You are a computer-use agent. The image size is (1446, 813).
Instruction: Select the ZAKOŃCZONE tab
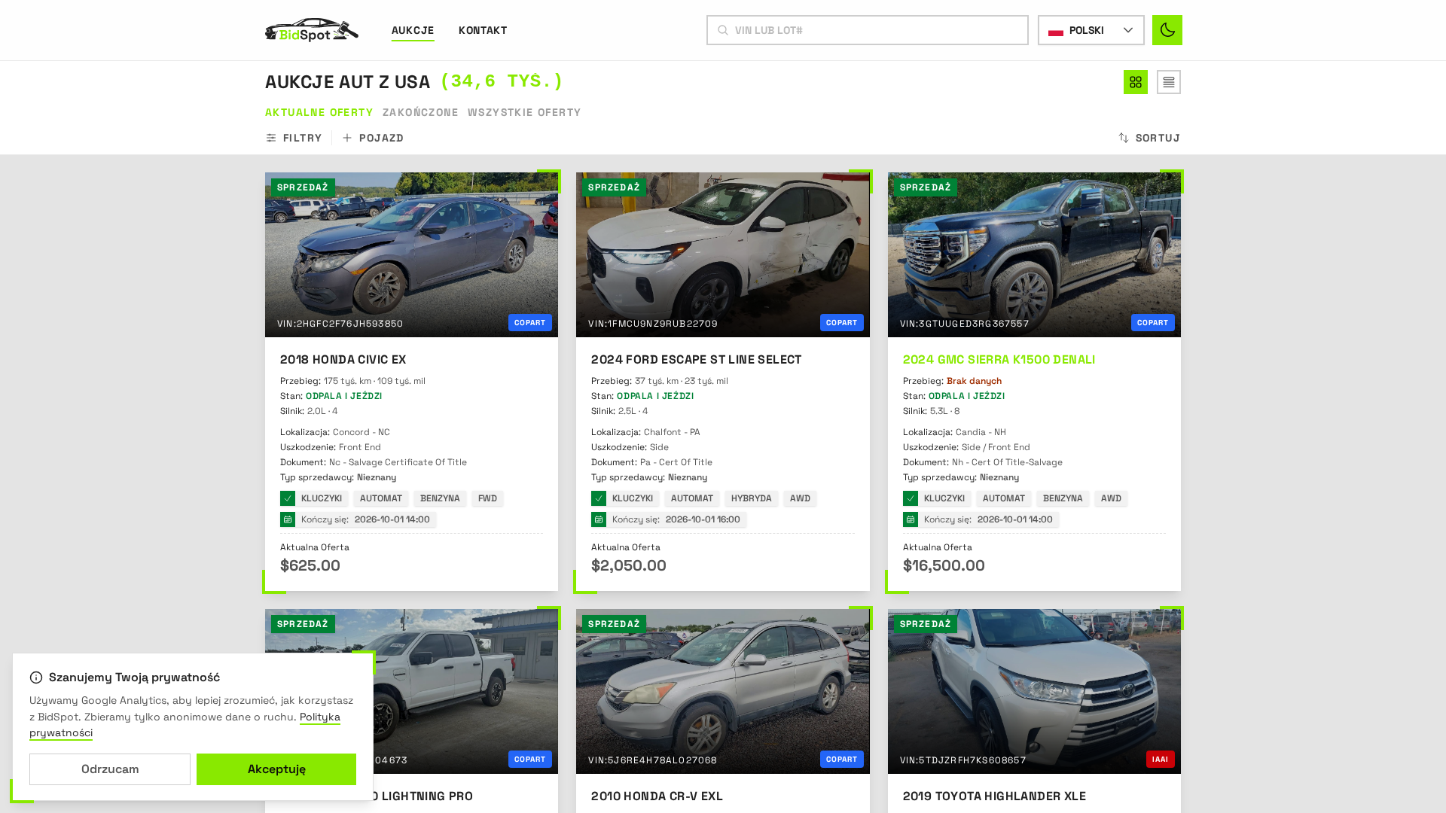pyautogui.click(x=420, y=112)
